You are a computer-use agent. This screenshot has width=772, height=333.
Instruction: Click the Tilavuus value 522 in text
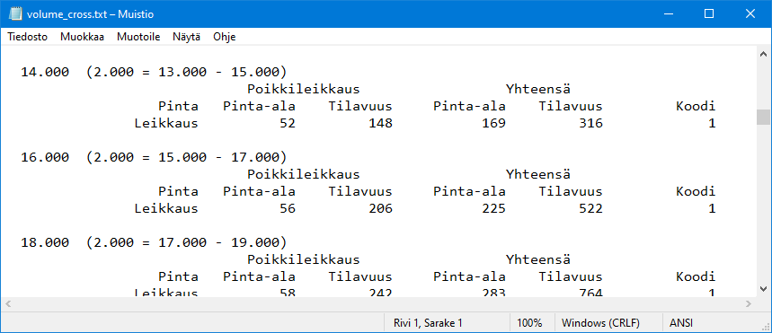pos(590,208)
